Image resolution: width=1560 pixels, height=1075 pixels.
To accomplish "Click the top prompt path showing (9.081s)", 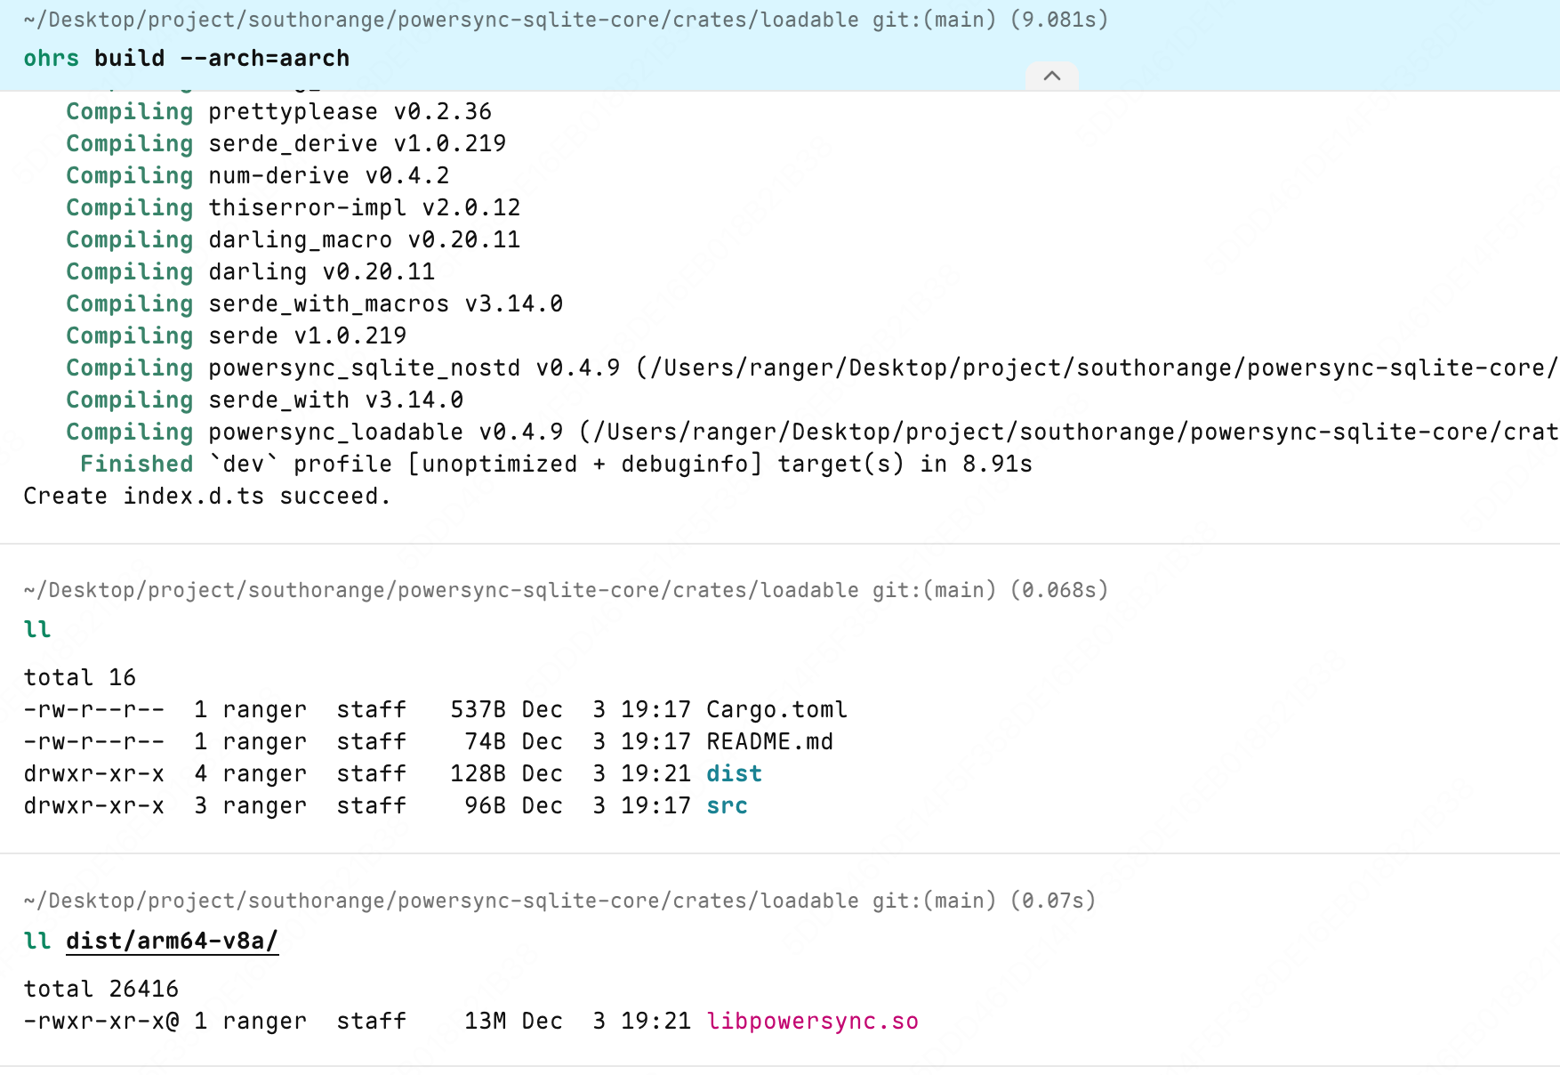I will click(565, 20).
